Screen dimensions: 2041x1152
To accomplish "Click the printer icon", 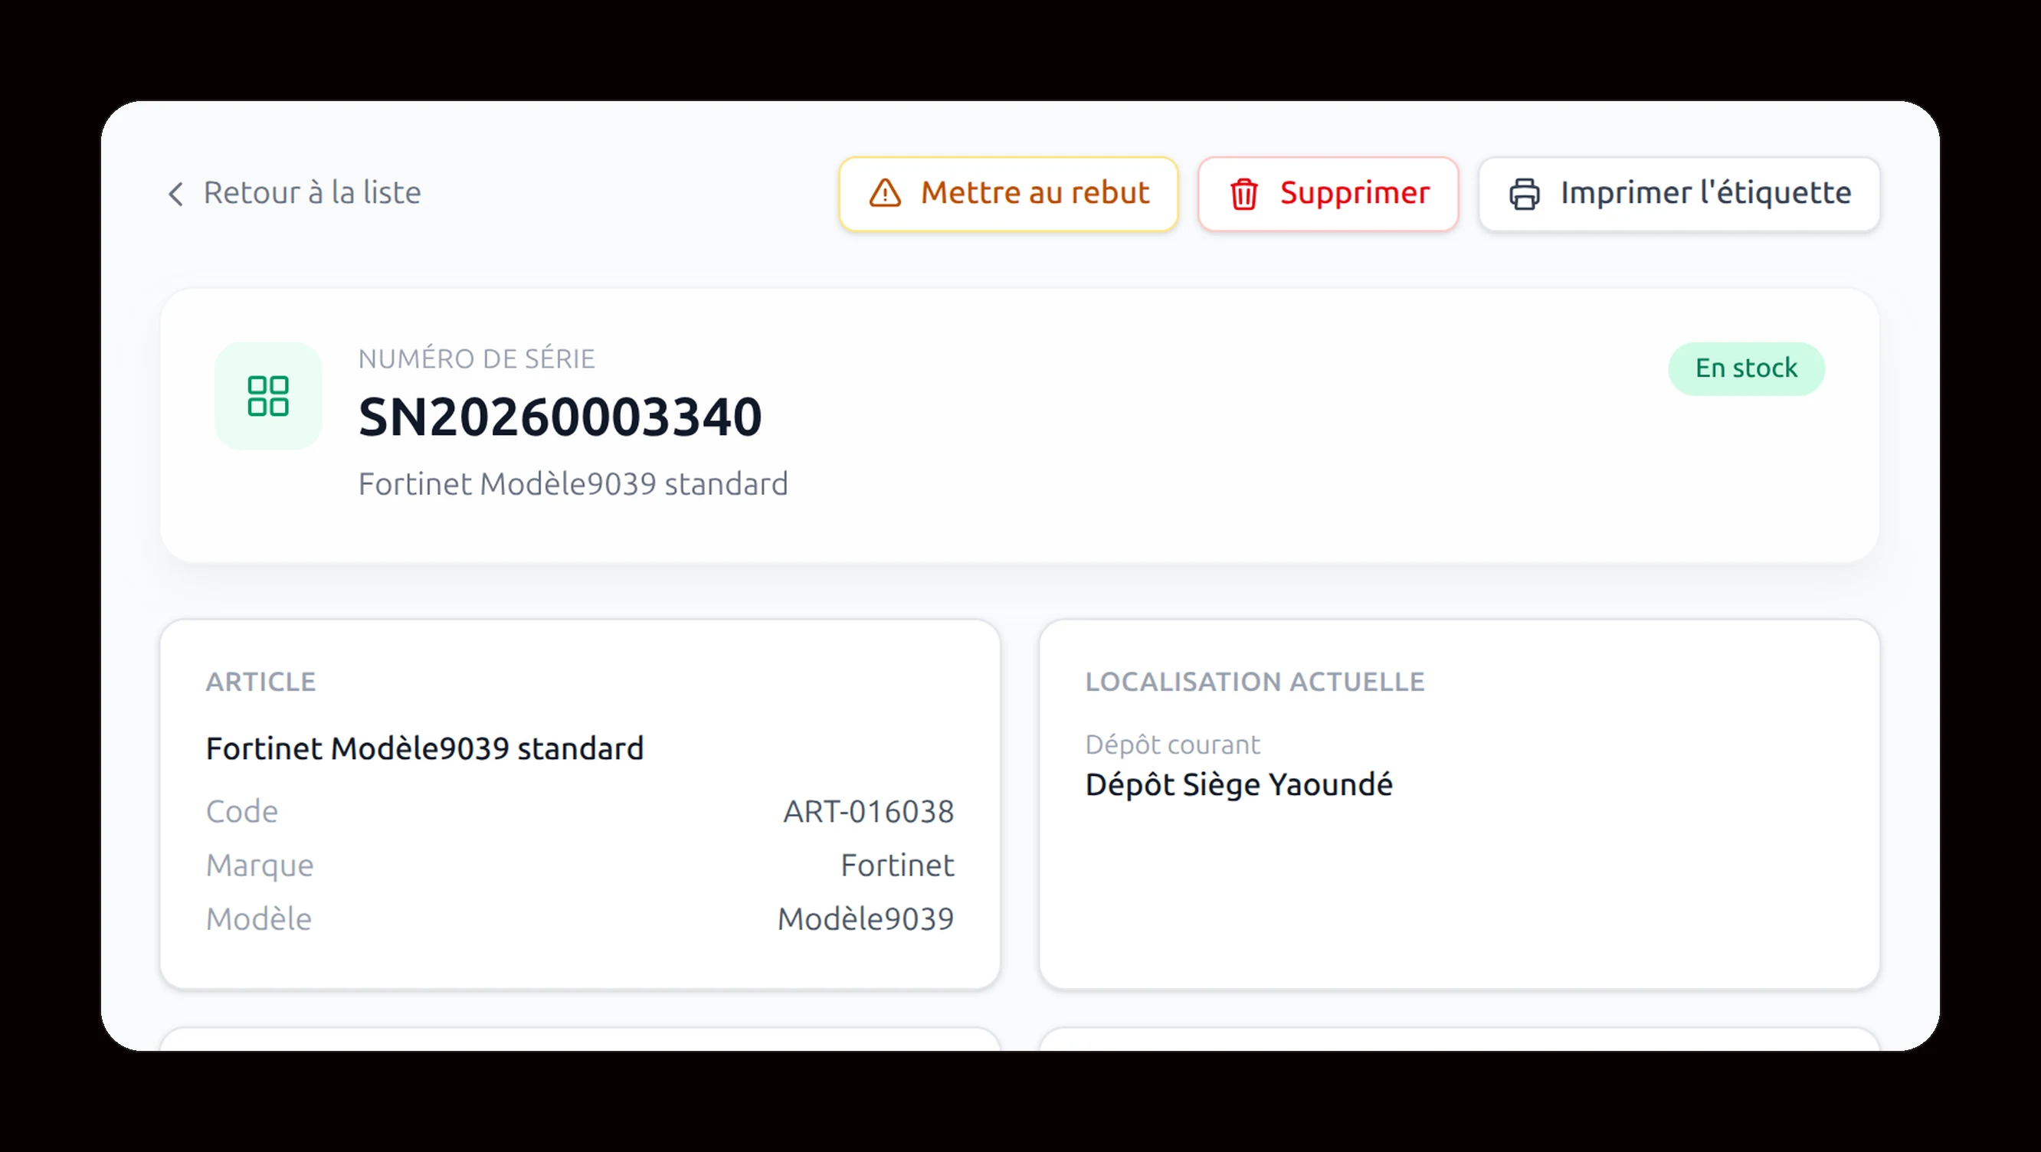I will point(1525,194).
